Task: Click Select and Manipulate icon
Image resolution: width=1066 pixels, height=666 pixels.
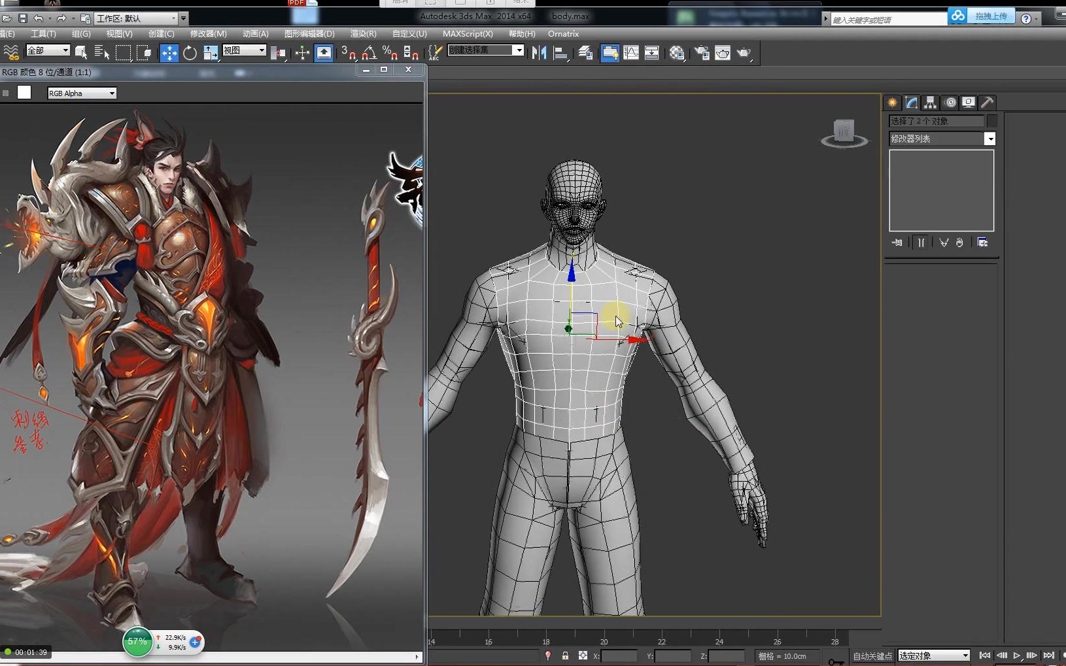Action: [x=302, y=53]
